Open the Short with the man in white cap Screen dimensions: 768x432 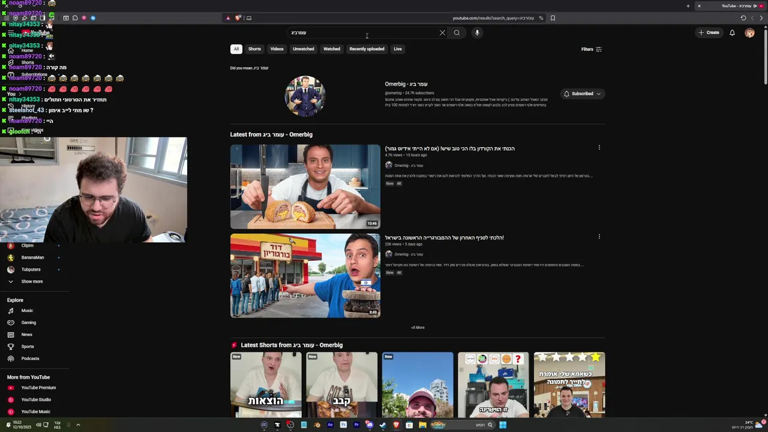pyautogui.click(x=418, y=385)
